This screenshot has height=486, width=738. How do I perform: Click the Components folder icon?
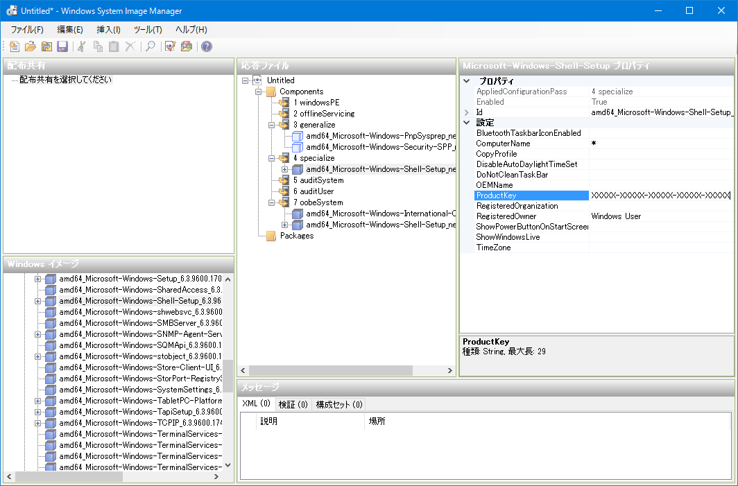coord(271,92)
